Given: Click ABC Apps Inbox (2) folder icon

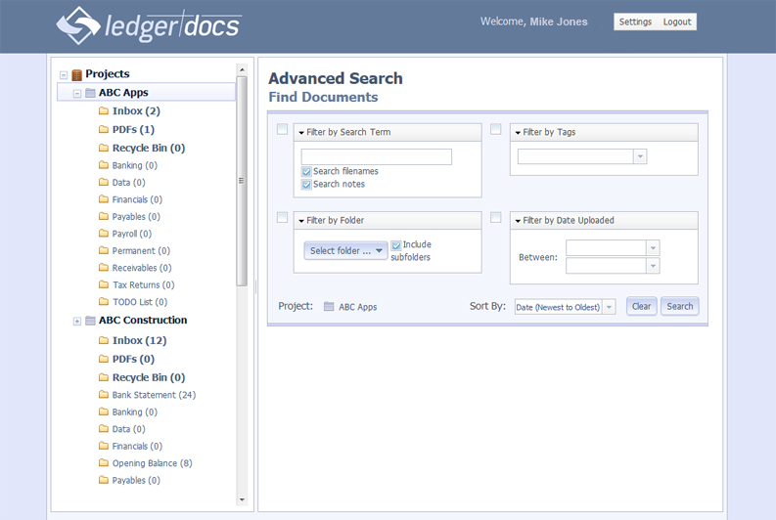Looking at the screenshot, I should coord(104,110).
